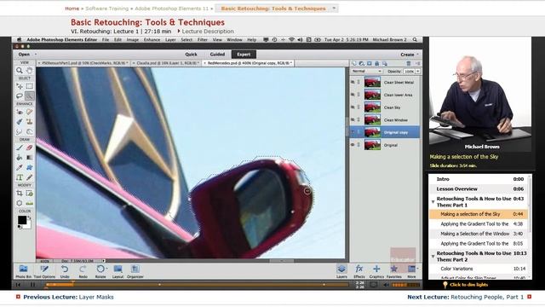Image resolution: width=545 pixels, height=307 pixels.
Task: Click the Redo button
Action: click(x=83, y=271)
